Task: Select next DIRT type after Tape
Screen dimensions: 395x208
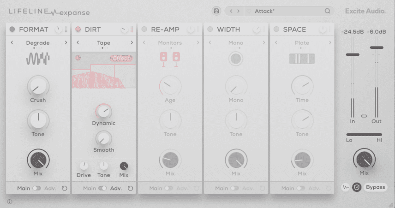Action: (x=132, y=42)
